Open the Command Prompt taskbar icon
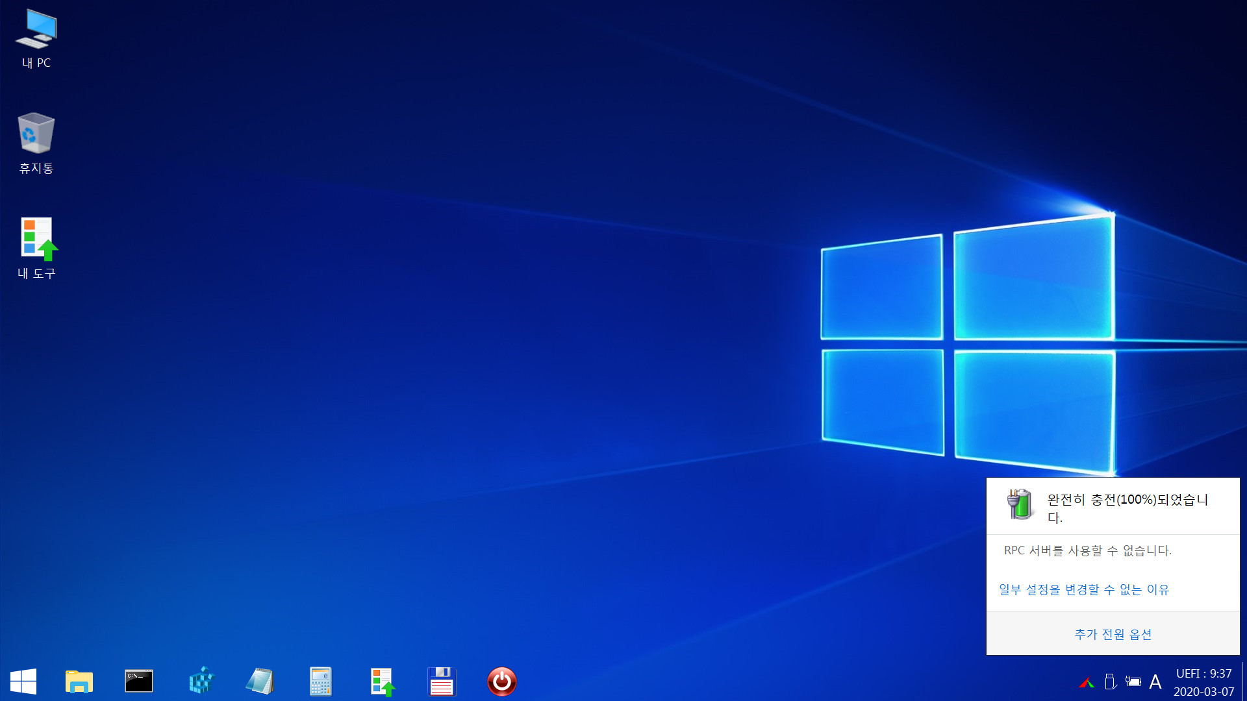 (x=139, y=682)
